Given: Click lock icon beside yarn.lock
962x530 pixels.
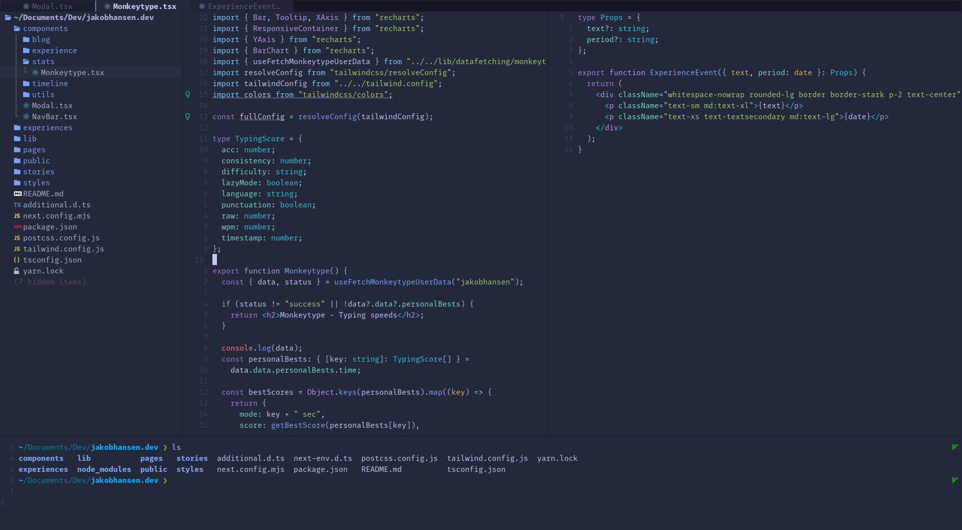Looking at the screenshot, I should coord(17,271).
